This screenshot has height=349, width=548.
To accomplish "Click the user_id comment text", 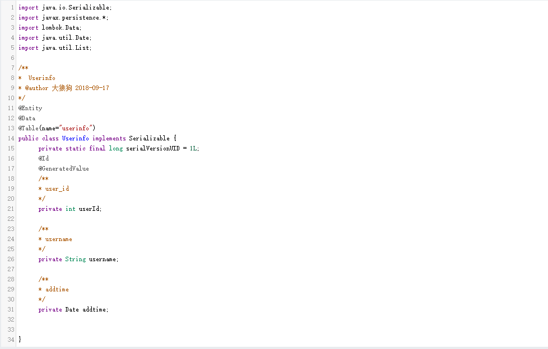I will [57, 189].
